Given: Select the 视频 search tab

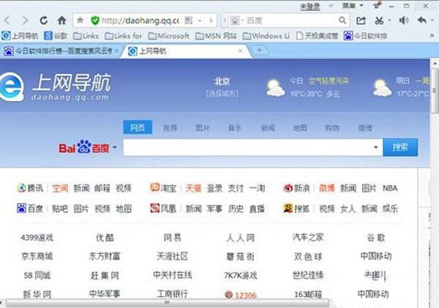Looking at the screenshot, I should coord(170,128).
